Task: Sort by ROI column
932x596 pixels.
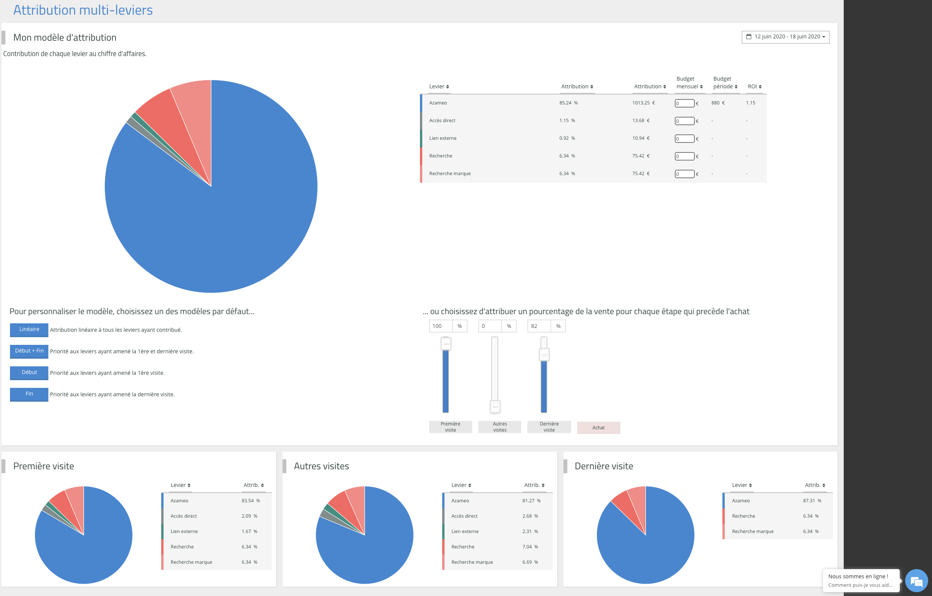Action: point(754,86)
